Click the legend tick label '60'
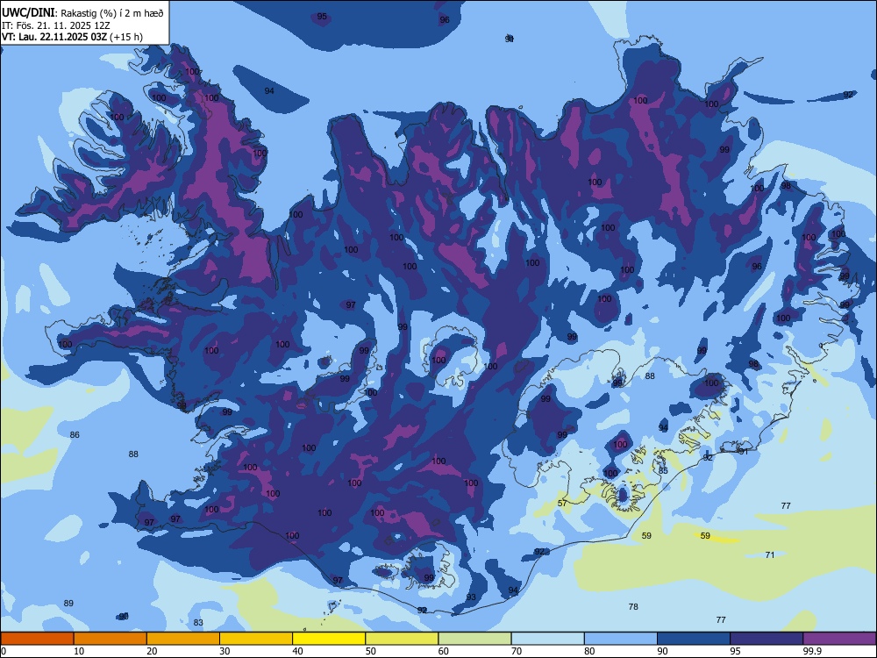 pos(444,651)
